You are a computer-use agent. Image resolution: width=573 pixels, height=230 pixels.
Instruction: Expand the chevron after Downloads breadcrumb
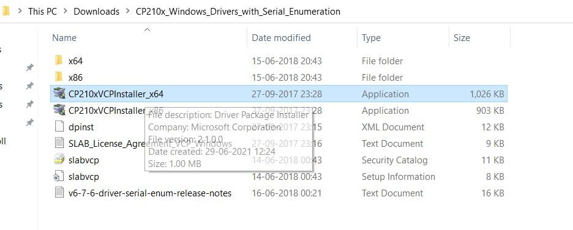click(x=128, y=12)
